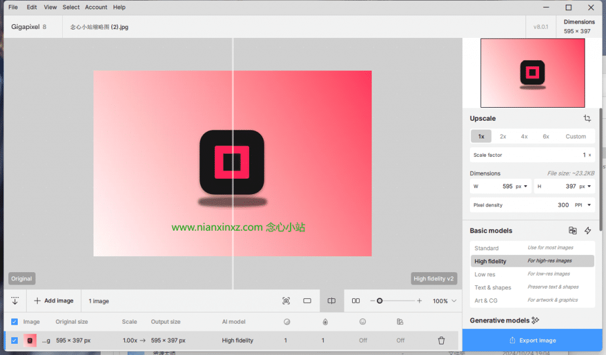Open the Edit menu
The image size is (606, 355).
[32, 7]
